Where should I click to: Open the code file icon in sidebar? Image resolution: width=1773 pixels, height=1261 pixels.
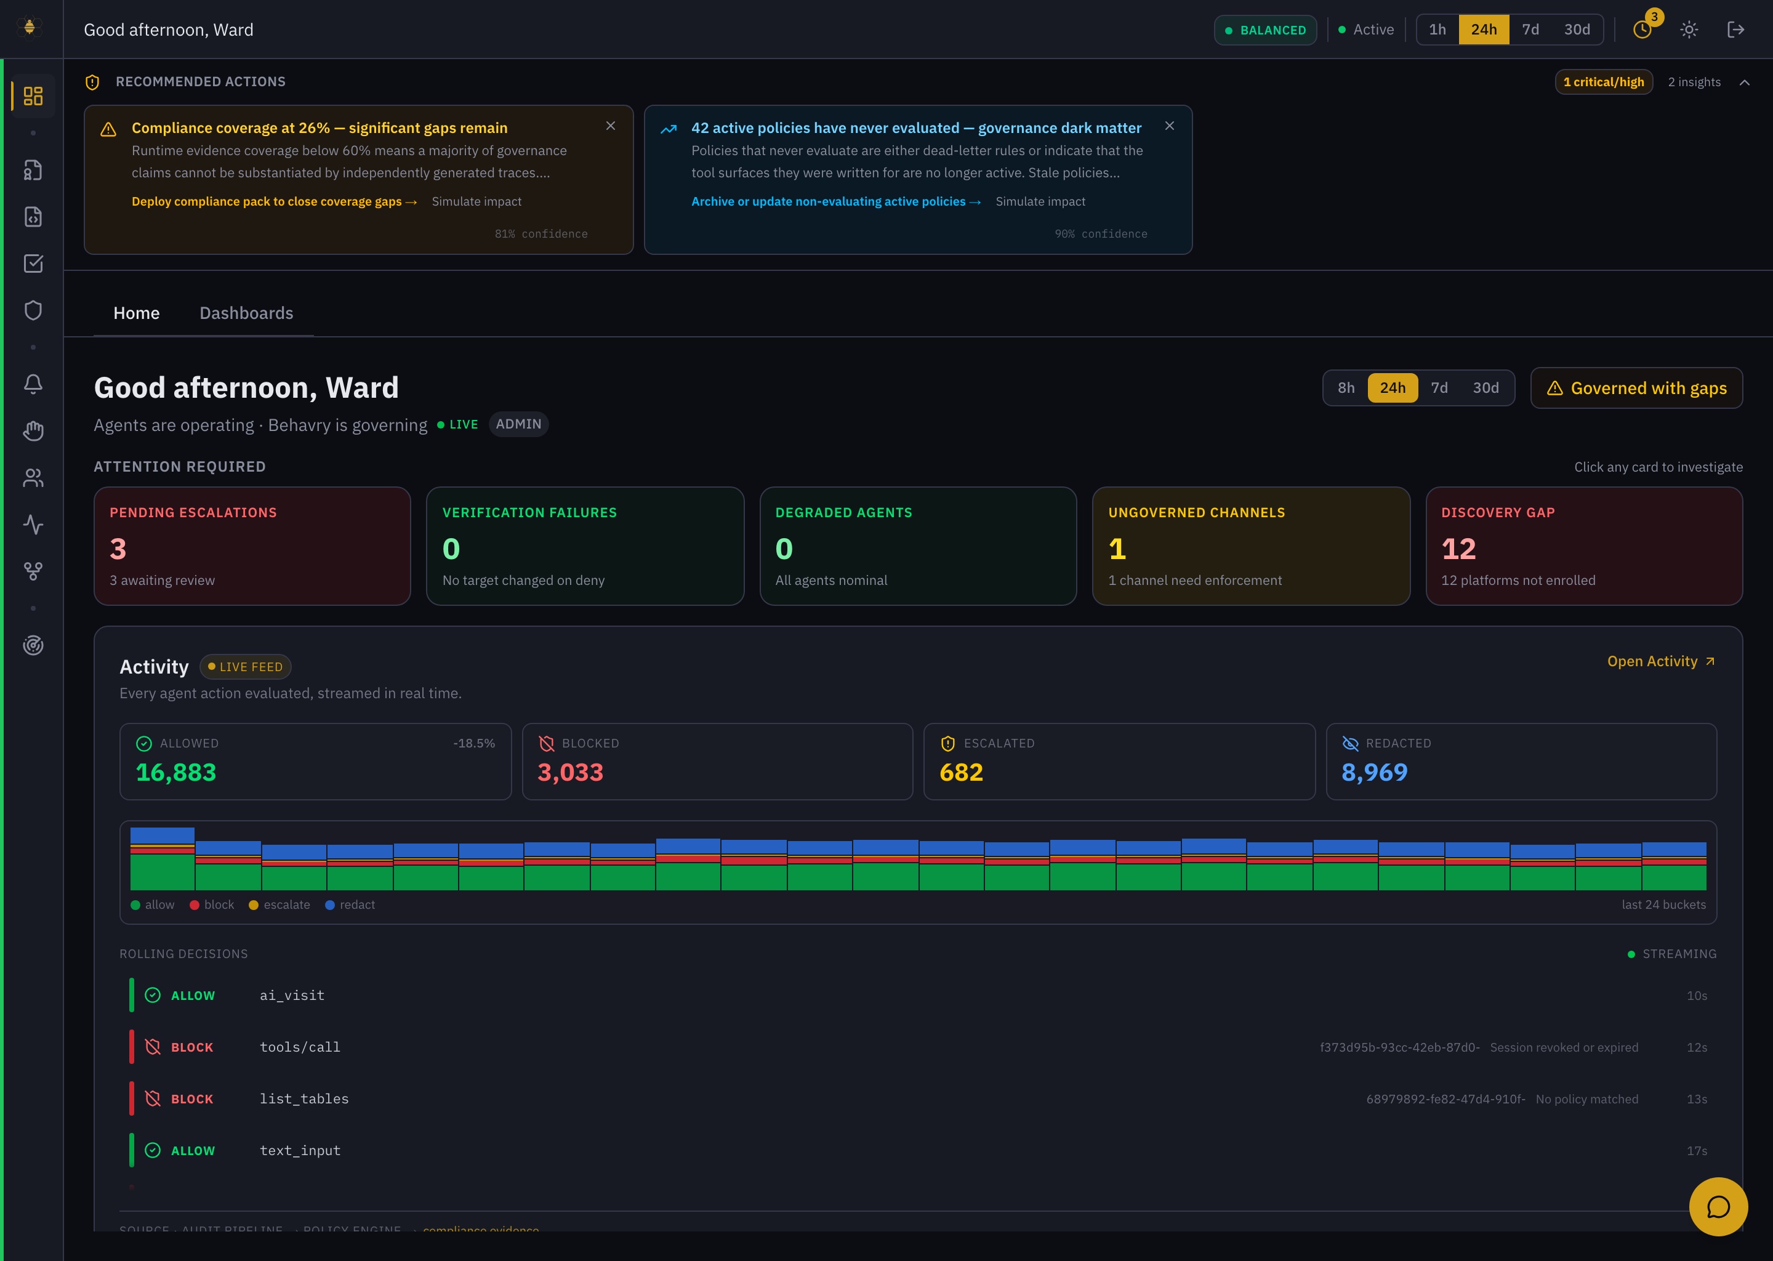coord(33,217)
